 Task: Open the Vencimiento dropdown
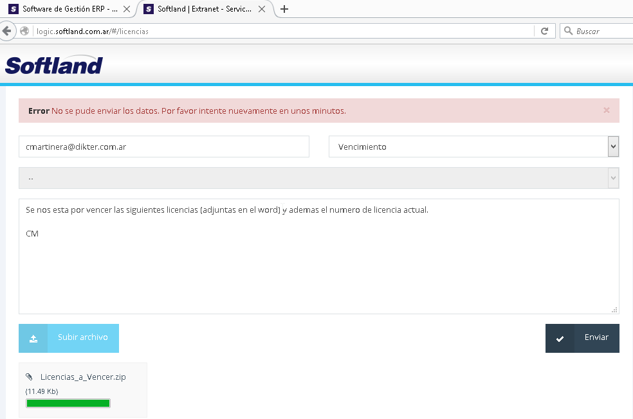(x=473, y=147)
